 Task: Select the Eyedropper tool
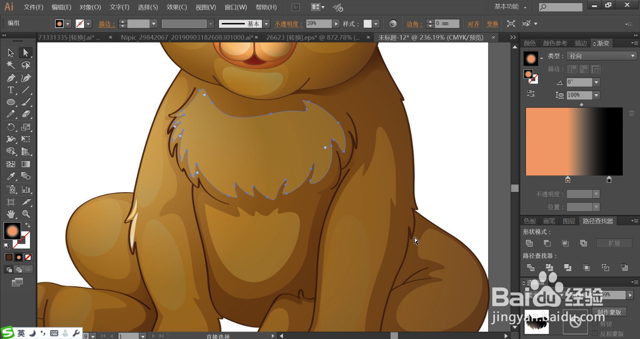tap(11, 176)
